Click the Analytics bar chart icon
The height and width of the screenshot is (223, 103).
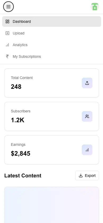(x=7, y=45)
